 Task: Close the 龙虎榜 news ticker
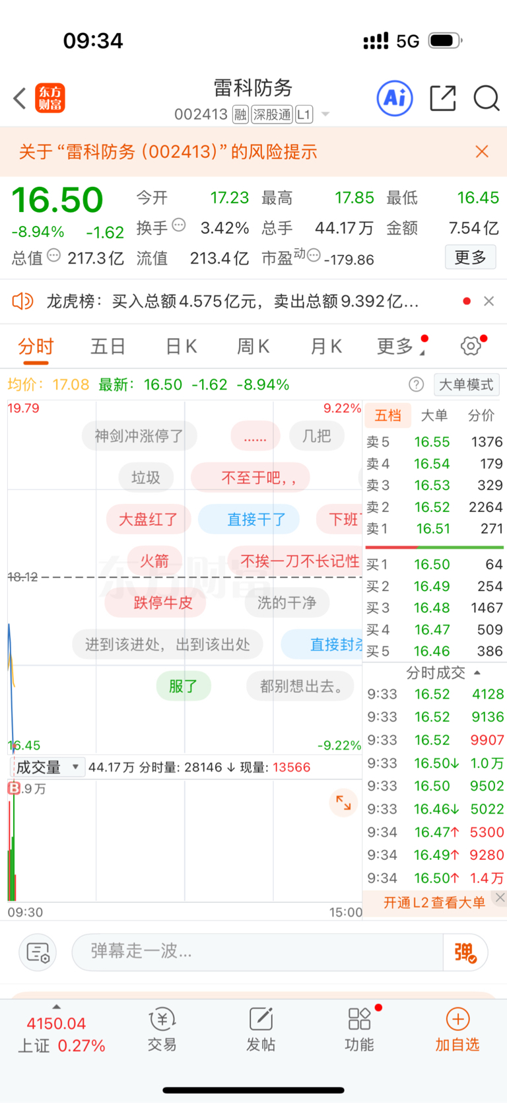(489, 301)
